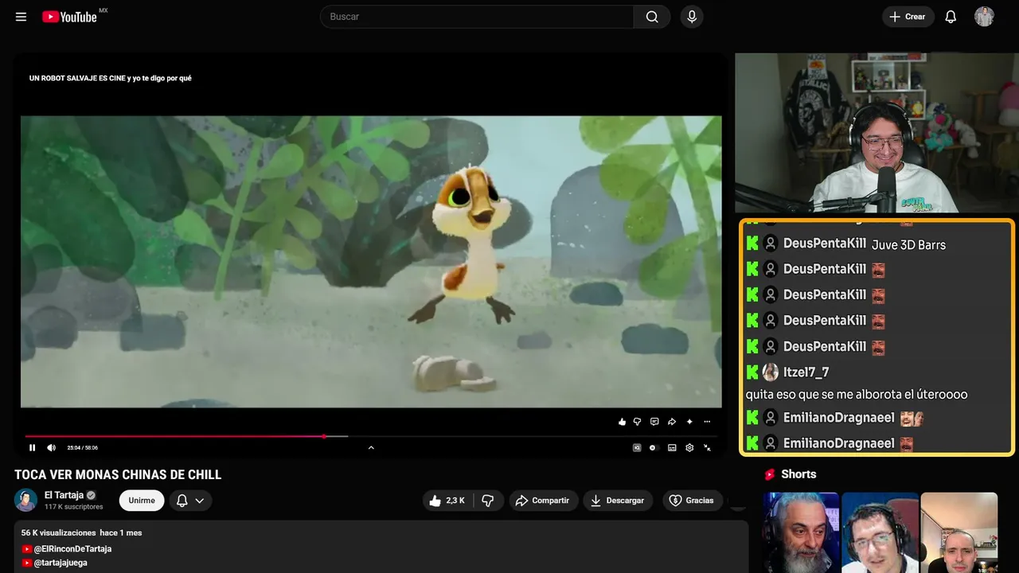Click the chat message 'Juve 3D Barrs'

tap(909, 245)
